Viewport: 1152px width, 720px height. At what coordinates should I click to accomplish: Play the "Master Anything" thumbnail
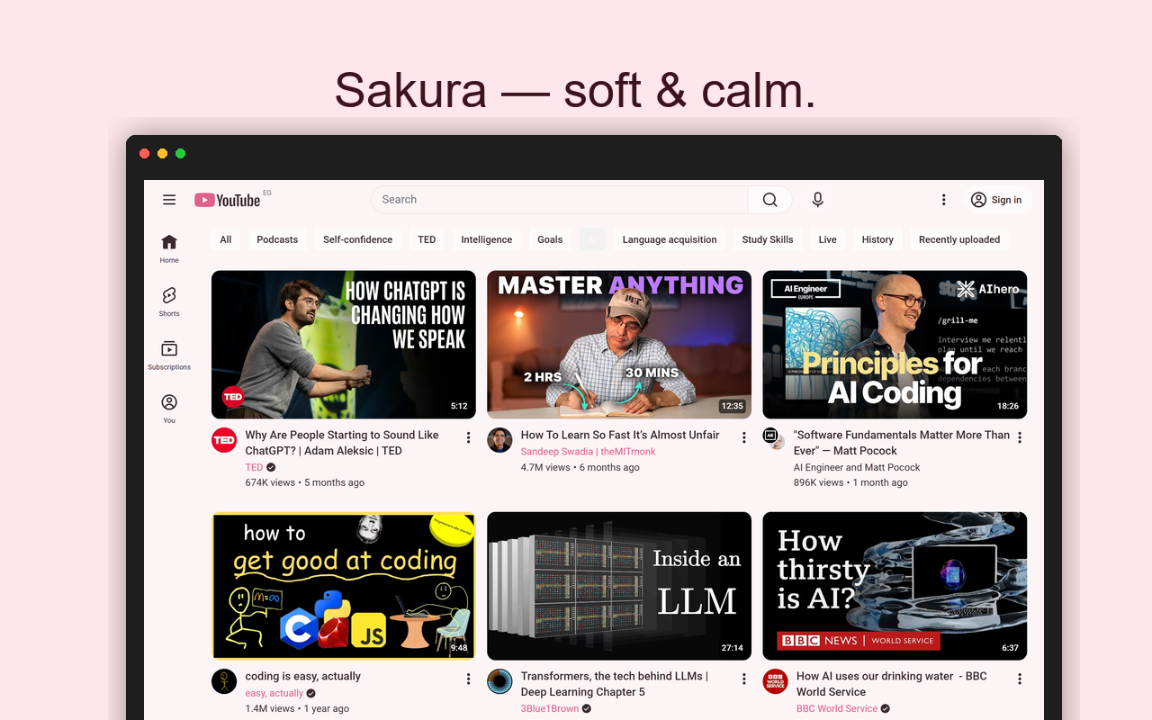click(619, 345)
